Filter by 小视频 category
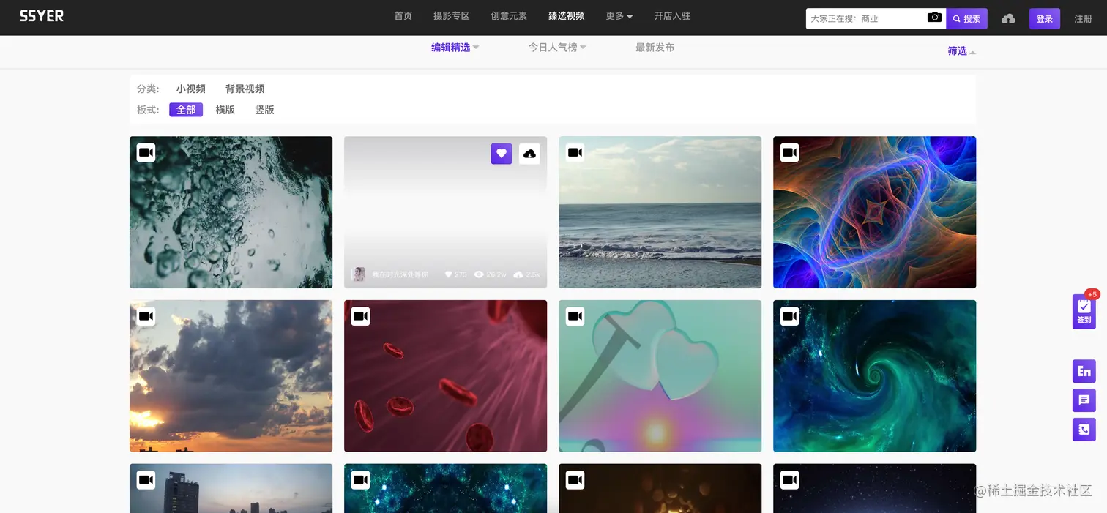This screenshot has width=1107, height=513. pyautogui.click(x=190, y=89)
